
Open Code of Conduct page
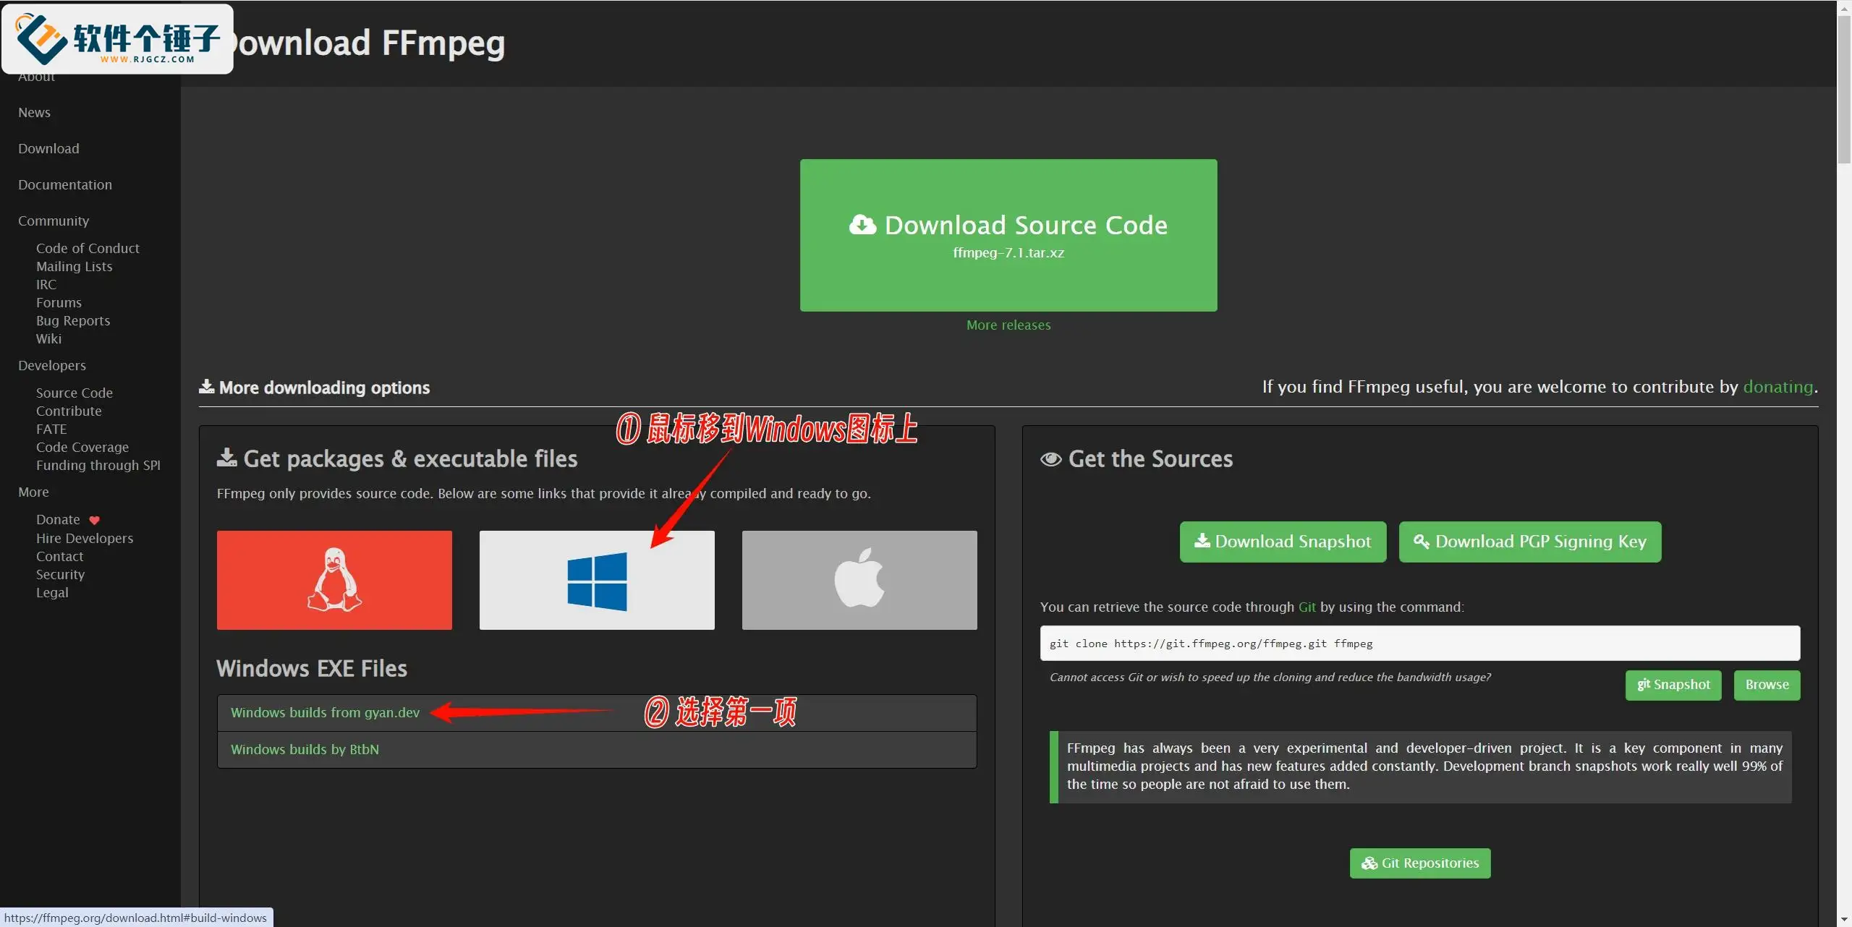[88, 249]
